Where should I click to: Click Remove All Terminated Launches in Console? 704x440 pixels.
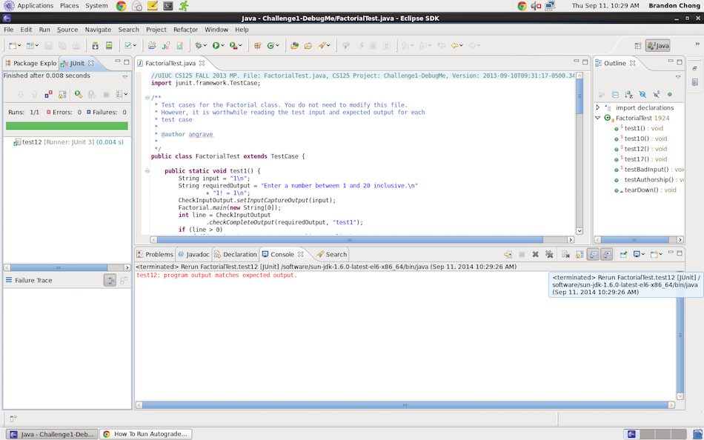click(549, 254)
